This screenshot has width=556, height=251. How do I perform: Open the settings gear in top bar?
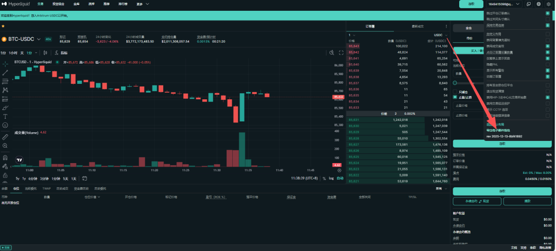click(x=548, y=4)
